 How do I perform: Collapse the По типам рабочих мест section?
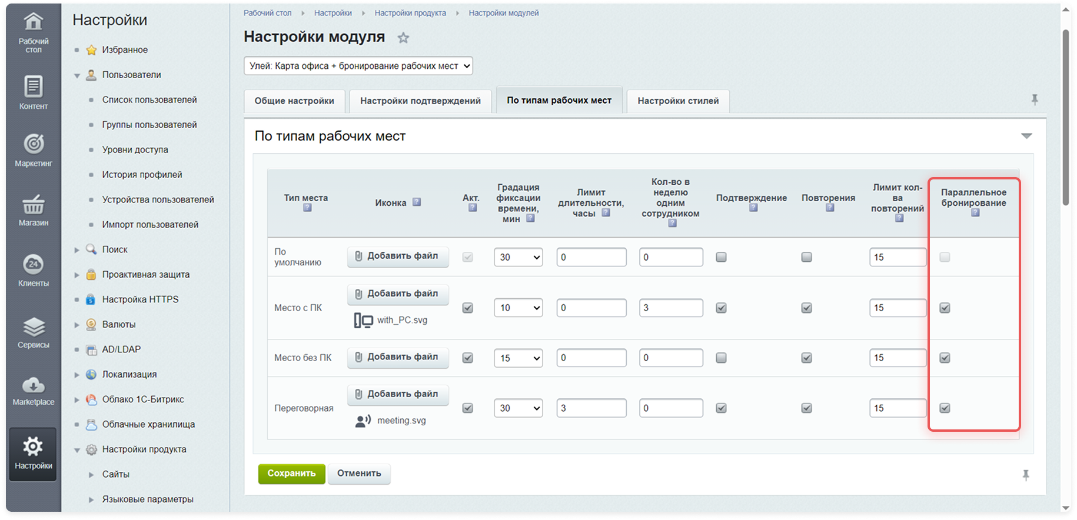coord(1026,136)
